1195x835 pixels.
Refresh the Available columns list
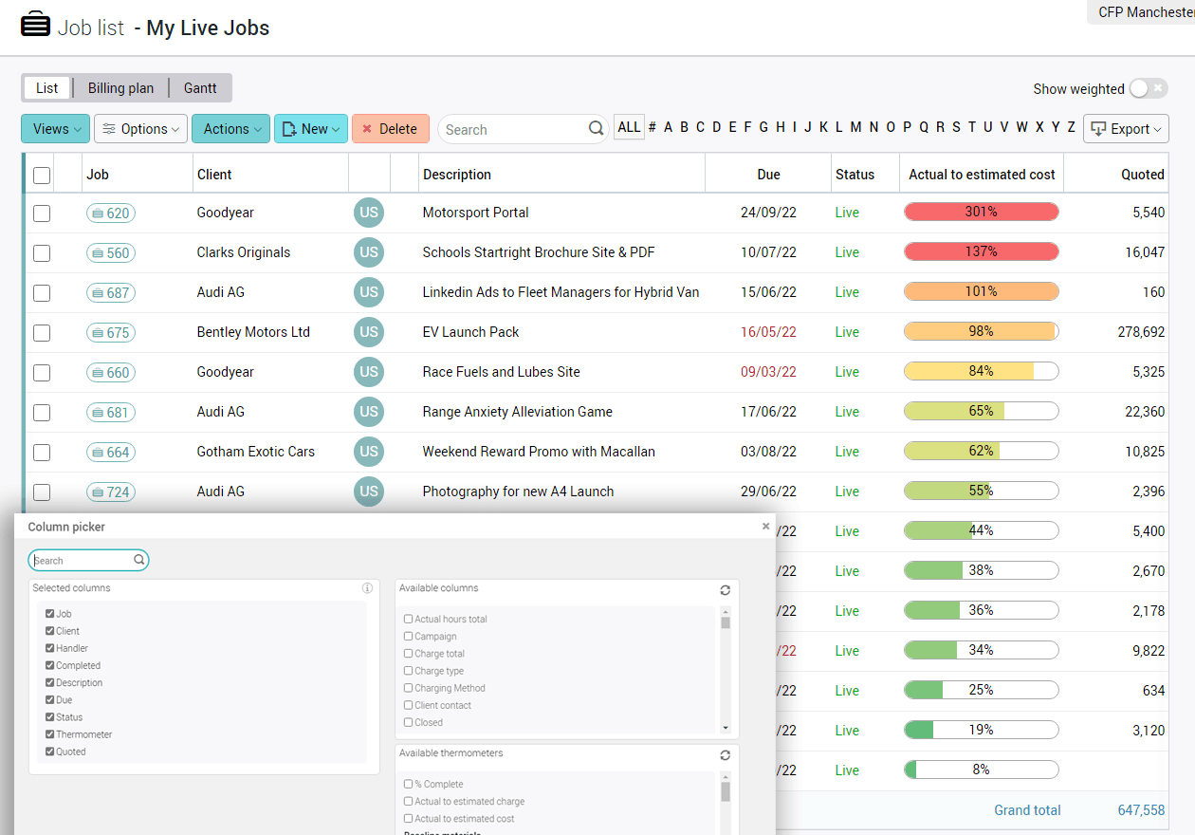click(x=726, y=590)
